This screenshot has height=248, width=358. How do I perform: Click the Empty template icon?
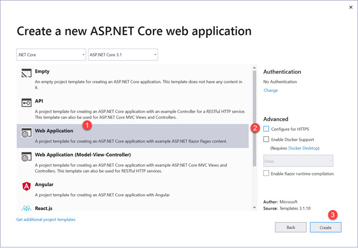tap(26, 74)
